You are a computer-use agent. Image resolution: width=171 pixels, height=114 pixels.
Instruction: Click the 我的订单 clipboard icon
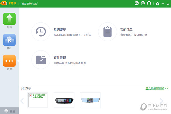(107, 31)
